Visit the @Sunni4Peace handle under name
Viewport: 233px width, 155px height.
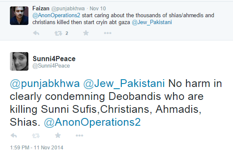[x=51, y=66]
